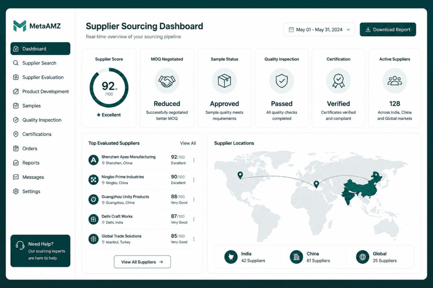This screenshot has height=288, width=433.
Task: Open the May 01 - May 31 date range dropdown
Action: click(319, 30)
